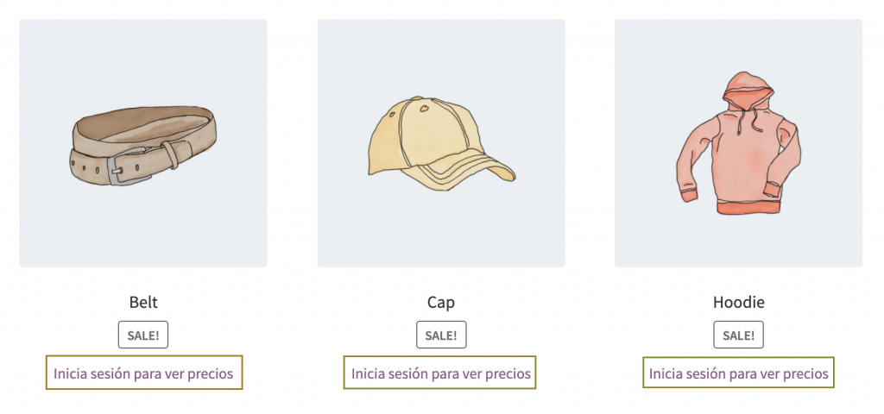Screen dimensions: 884x414
Task: Click 'Inicia sesión para ver precios' under Belt
Action: [x=143, y=373]
